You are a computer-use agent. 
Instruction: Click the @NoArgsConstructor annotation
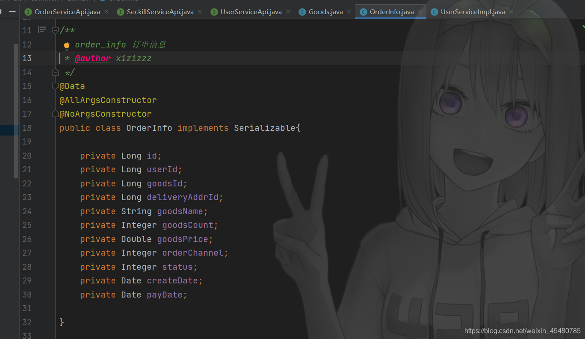(106, 114)
